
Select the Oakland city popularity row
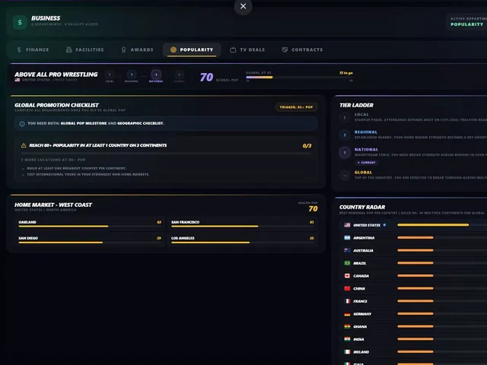click(x=90, y=224)
